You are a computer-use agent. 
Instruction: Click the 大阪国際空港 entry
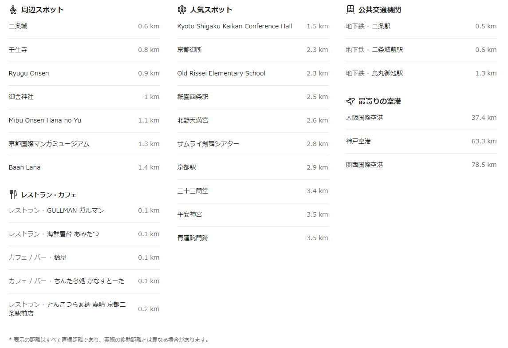[x=421, y=118]
